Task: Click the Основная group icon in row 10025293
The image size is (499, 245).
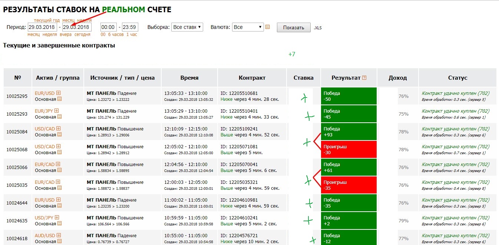Action: click(x=60, y=117)
